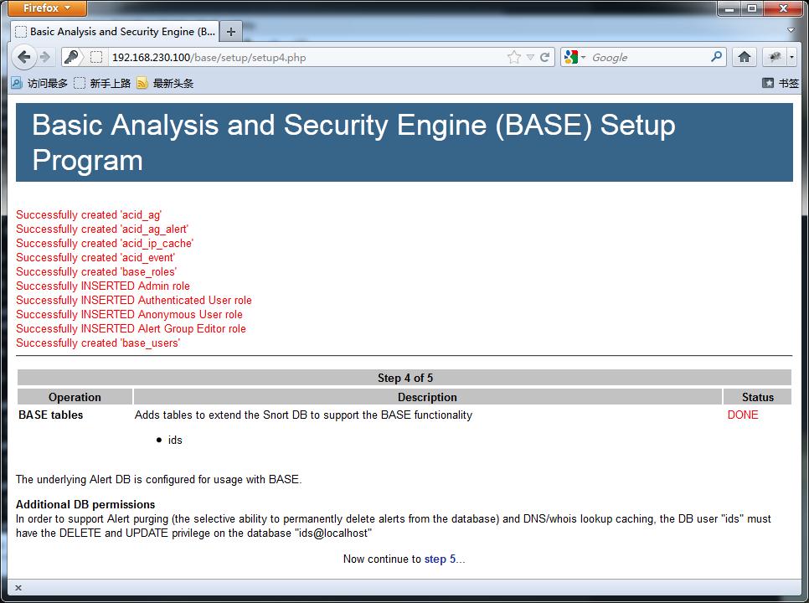This screenshot has width=809, height=603.
Task: Click the forward navigation arrow
Action: 45,57
